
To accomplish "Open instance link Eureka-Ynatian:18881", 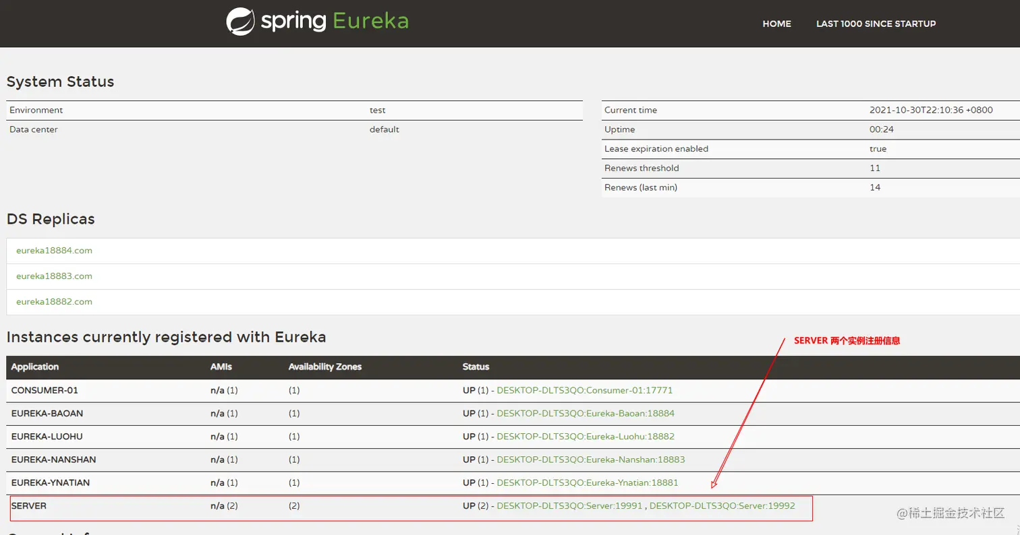I will pyautogui.click(x=587, y=482).
